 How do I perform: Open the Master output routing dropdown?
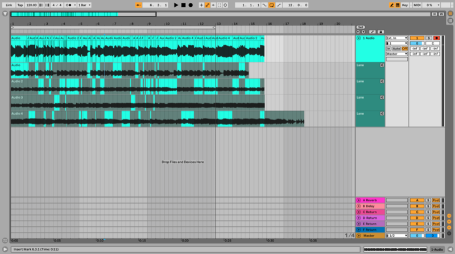pos(396,54)
